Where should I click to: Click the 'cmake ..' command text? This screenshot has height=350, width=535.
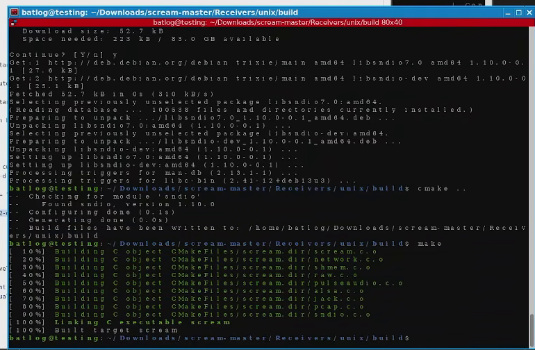tap(442, 189)
